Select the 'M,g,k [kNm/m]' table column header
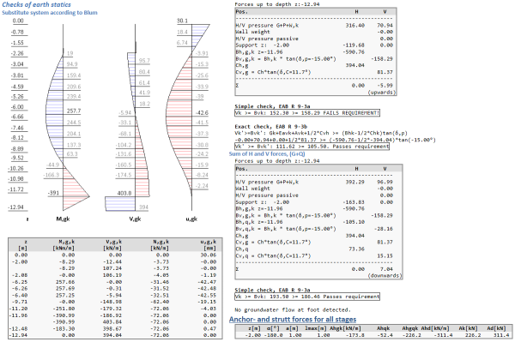Image resolution: width=515 pixels, height=342 pixels. (x=64, y=245)
